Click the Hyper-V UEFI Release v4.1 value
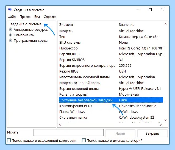 click(140, 89)
